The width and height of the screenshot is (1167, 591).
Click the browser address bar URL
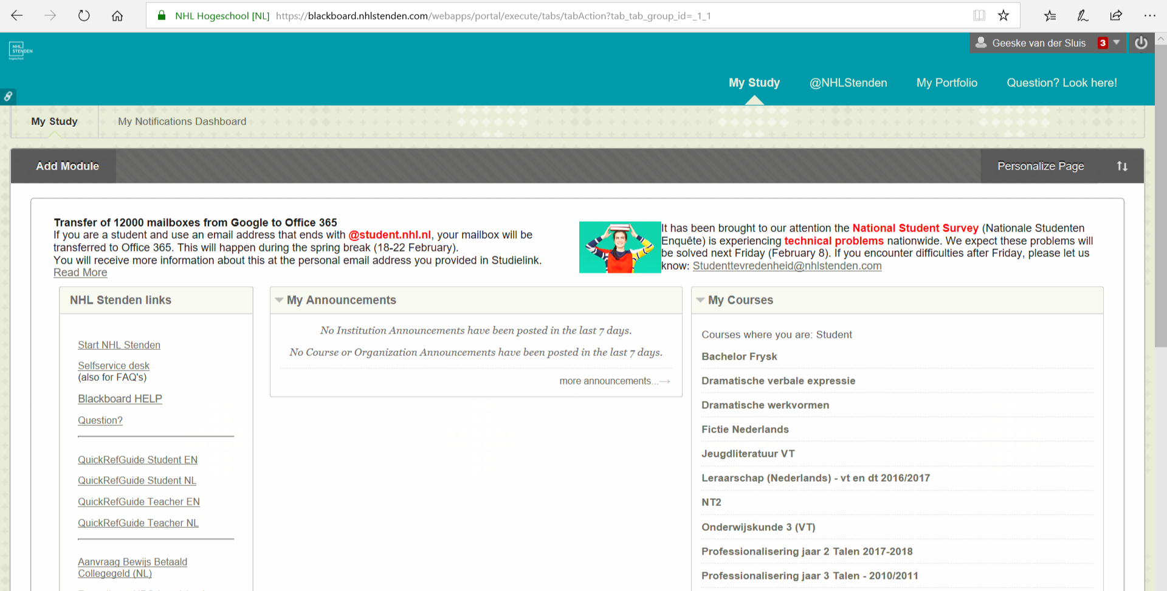point(493,16)
